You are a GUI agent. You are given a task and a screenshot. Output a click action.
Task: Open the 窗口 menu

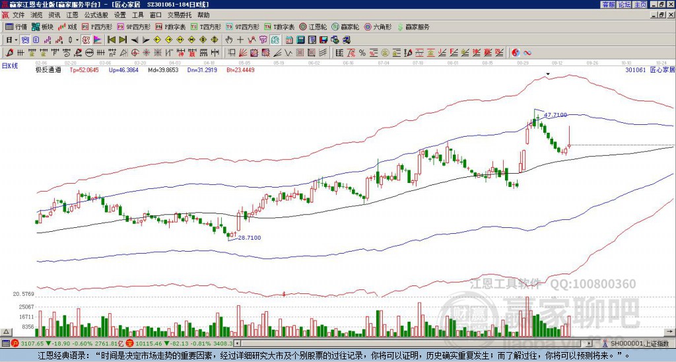click(x=156, y=15)
